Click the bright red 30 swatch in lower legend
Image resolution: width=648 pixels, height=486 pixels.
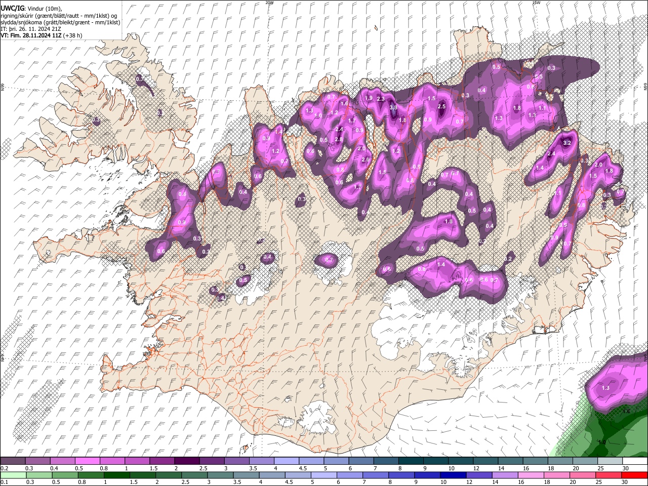[x=634, y=475]
